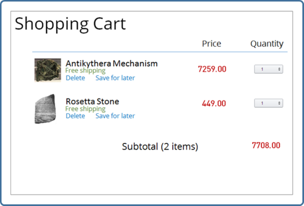Save the Rosetta Stone for later
Image resolution: width=304 pixels, height=206 pixels.
pyautogui.click(x=115, y=116)
